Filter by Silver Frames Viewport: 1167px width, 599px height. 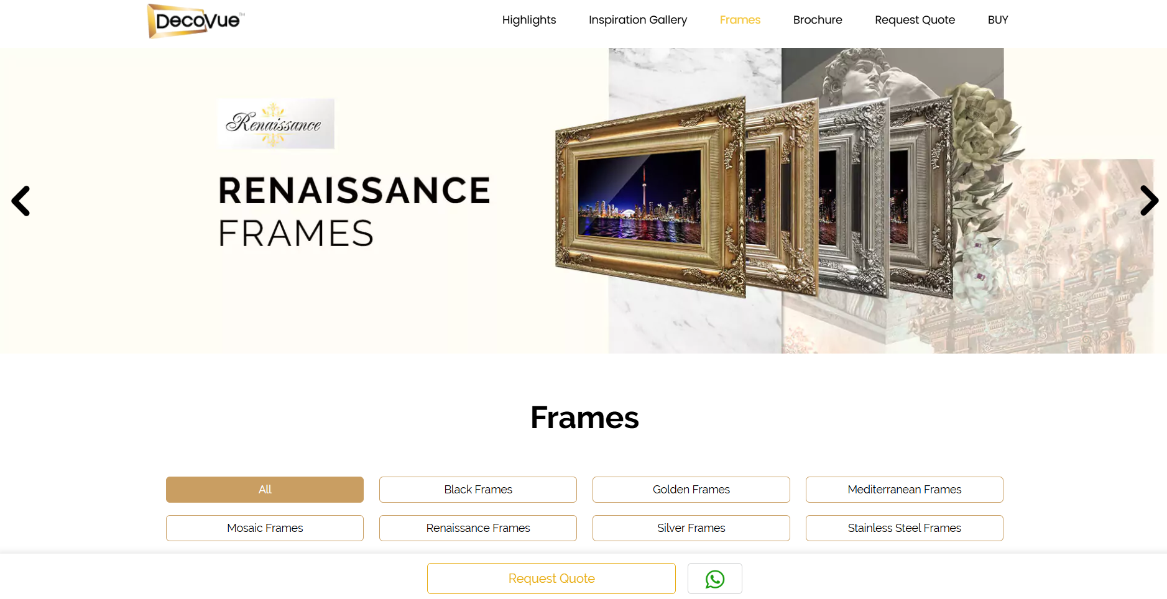point(691,528)
